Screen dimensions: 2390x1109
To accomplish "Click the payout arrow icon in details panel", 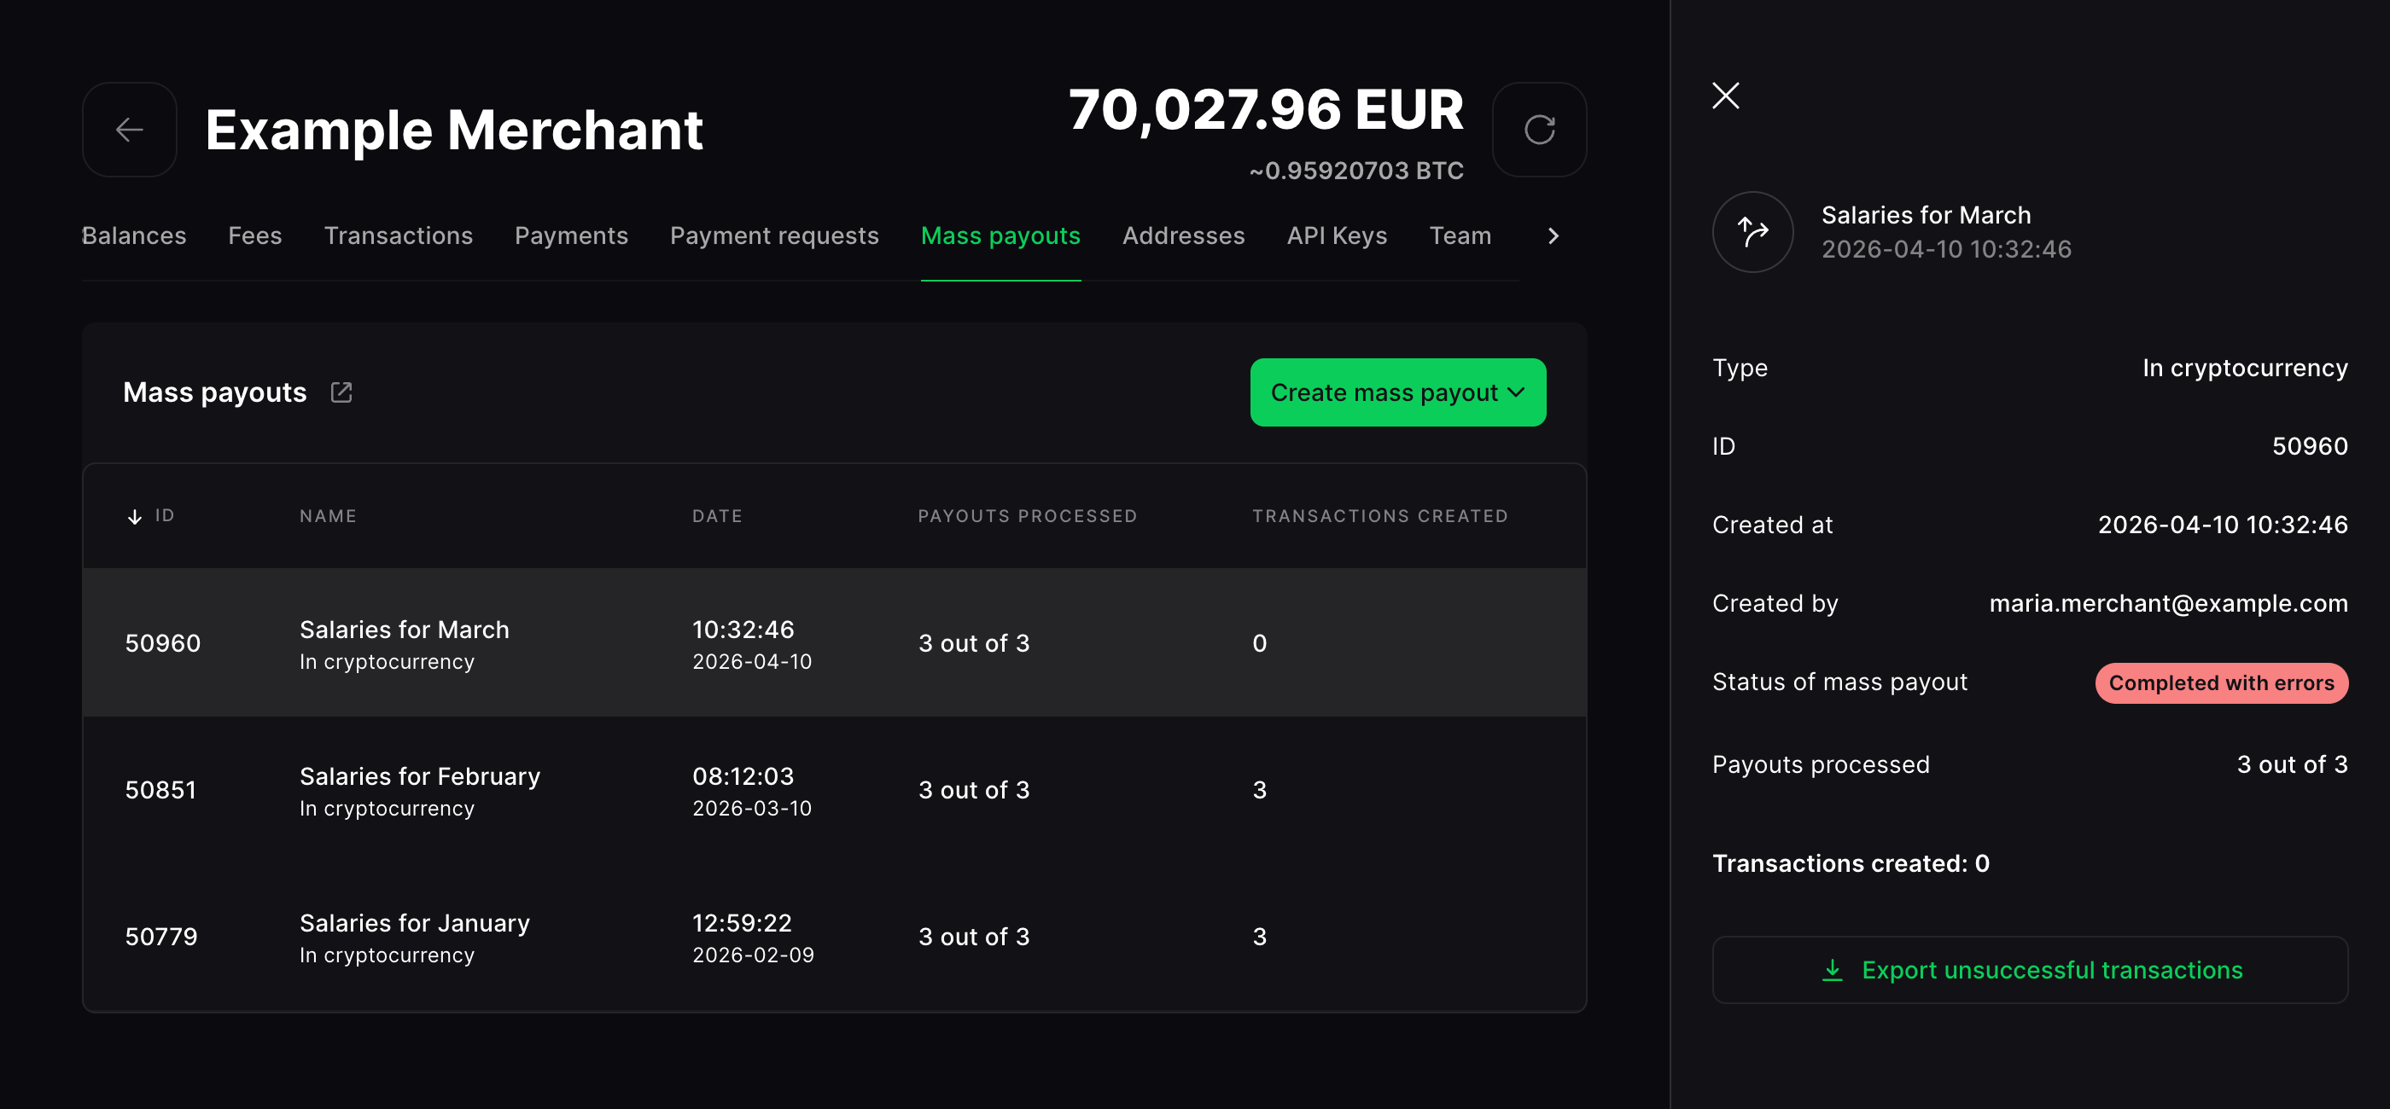I will click(1752, 232).
